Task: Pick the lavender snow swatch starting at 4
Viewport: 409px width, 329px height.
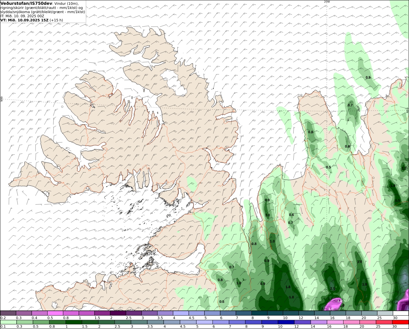Action: click(x=181, y=313)
